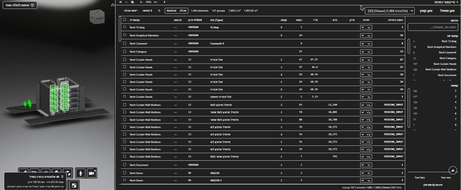Click the grip dots on the selected elements tooltip

point(62,177)
